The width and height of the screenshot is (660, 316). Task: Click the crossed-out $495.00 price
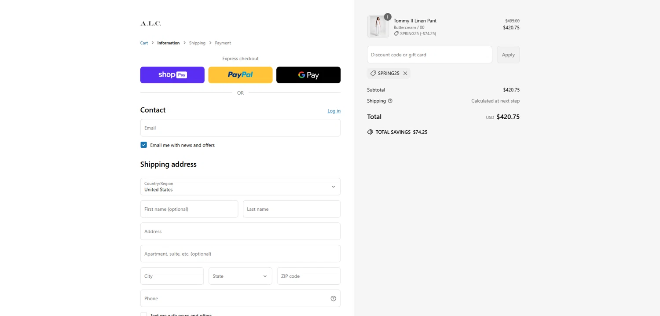tap(512, 21)
